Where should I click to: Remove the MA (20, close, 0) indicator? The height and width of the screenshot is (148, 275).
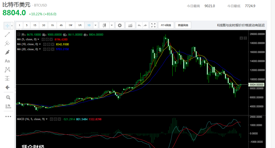[x=52, y=49]
